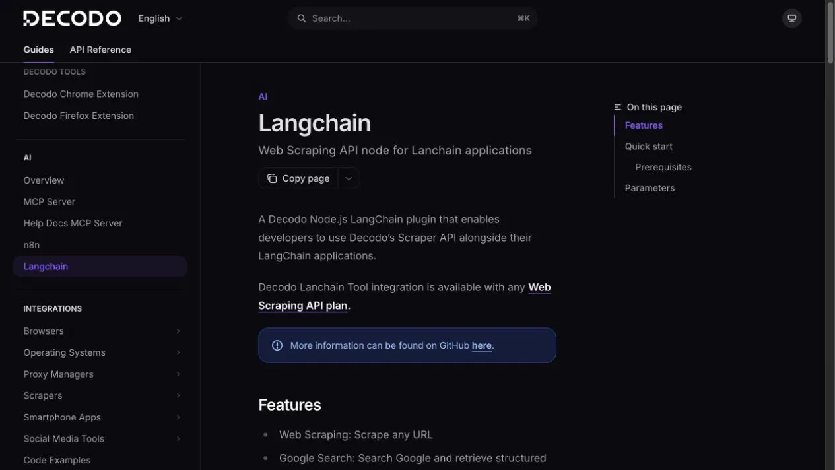Click the AI breadcrumb label

pos(263,97)
